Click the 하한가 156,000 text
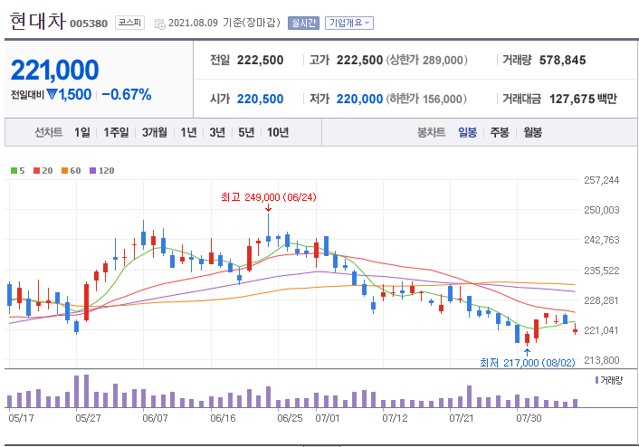Image resolution: width=639 pixels, height=447 pixels. pyautogui.click(x=426, y=99)
